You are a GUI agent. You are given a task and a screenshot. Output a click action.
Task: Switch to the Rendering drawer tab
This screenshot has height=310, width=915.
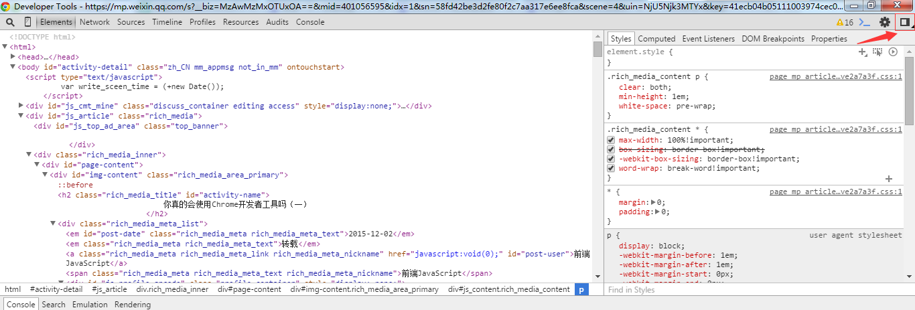133,304
